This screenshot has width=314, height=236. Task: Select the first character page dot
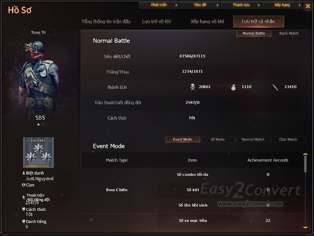coord(38,124)
